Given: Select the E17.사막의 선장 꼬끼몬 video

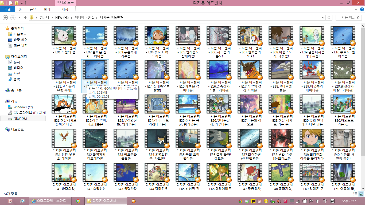Looking at the screenshot, I should [x=250, y=76].
